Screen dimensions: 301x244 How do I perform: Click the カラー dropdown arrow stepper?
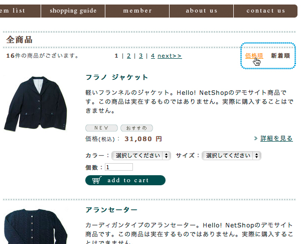coord(167,156)
